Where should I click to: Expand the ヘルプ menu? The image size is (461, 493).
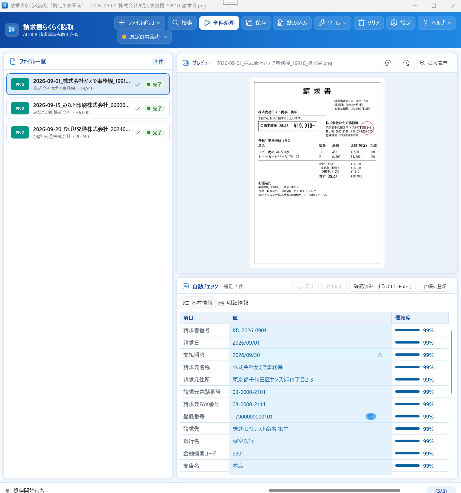[437, 23]
